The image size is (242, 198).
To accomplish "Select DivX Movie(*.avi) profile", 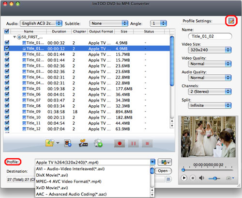I will click(52, 175).
